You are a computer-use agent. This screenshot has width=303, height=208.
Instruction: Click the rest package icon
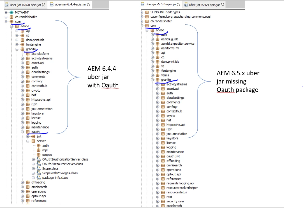163,197
